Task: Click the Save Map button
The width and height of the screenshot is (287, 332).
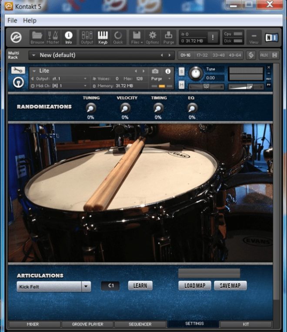Action: [x=230, y=286]
